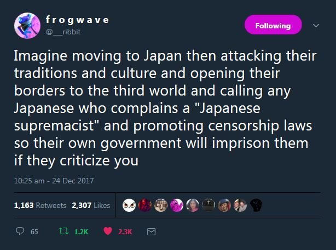Click the 65 replies count
Screen dimensions: 336x250
(34, 232)
